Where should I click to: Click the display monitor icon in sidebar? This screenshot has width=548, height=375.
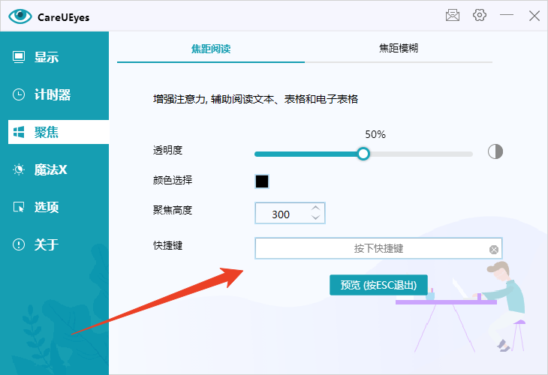click(x=19, y=57)
